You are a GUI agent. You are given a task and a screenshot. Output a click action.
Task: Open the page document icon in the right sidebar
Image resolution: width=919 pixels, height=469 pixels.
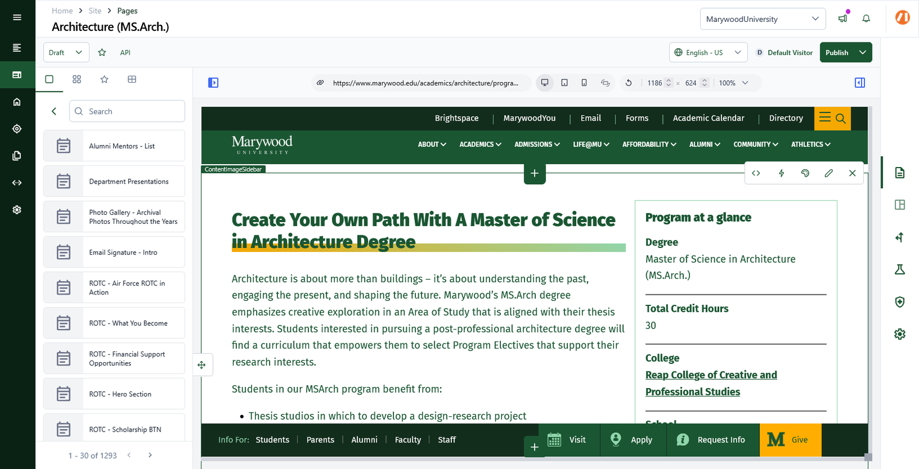pos(900,173)
